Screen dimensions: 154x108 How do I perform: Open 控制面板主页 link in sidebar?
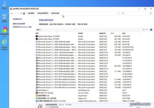click(x=17, y=19)
